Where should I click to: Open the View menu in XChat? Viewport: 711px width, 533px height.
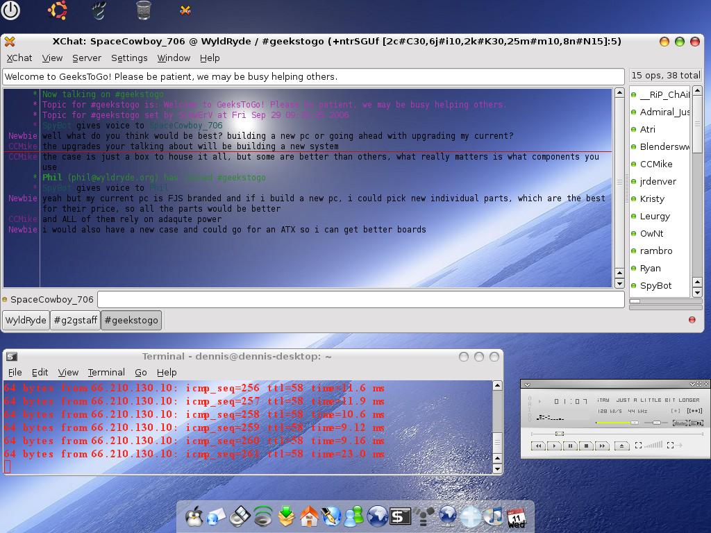tap(52, 58)
